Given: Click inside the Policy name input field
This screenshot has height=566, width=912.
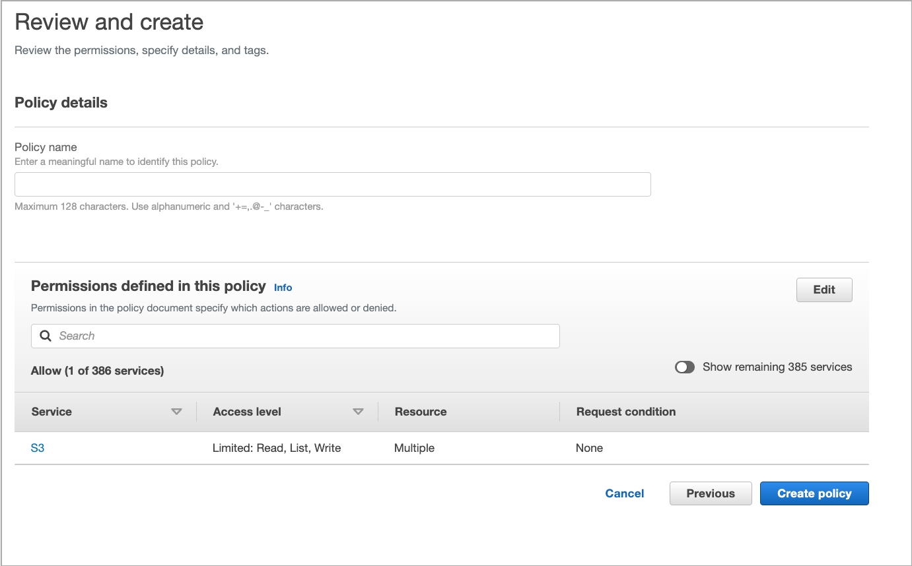Looking at the screenshot, I should point(332,184).
